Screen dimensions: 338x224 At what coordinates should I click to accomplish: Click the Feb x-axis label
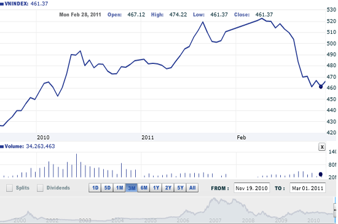point(242,137)
